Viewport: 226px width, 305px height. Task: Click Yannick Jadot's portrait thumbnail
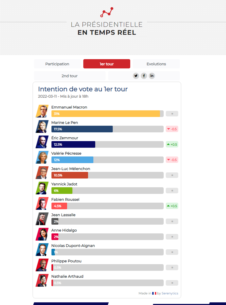click(x=42, y=188)
